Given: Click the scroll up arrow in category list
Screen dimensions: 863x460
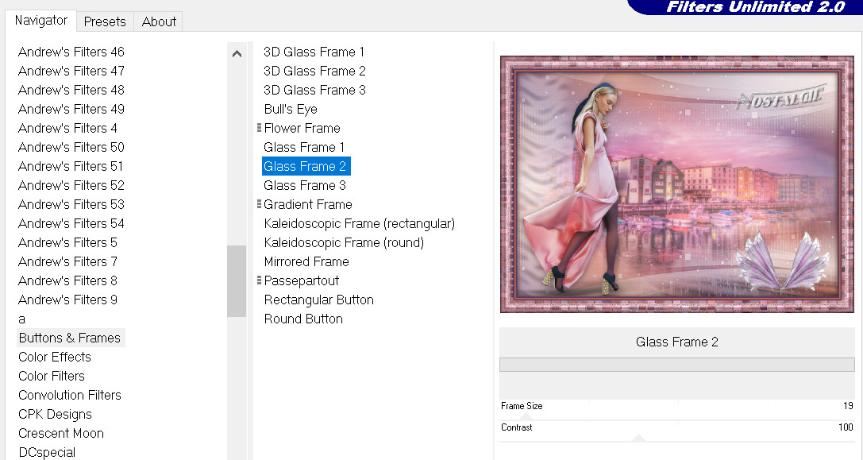Looking at the screenshot, I should coord(237,54).
